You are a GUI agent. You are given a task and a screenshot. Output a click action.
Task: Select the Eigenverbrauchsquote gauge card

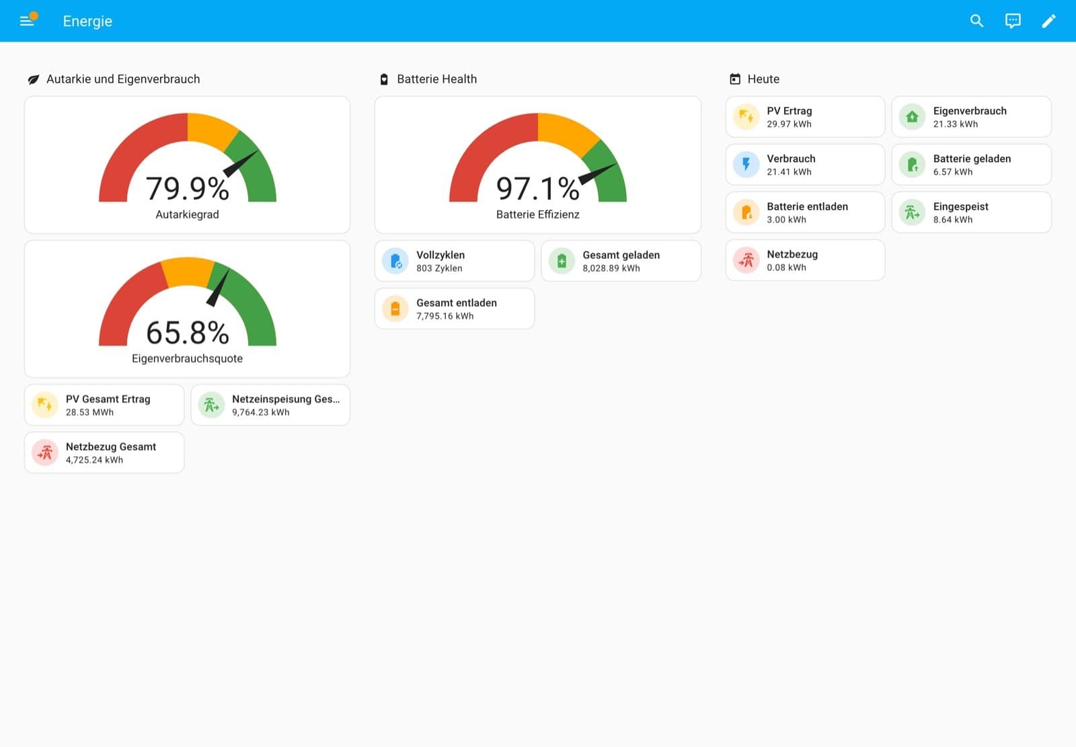pyautogui.click(x=187, y=309)
